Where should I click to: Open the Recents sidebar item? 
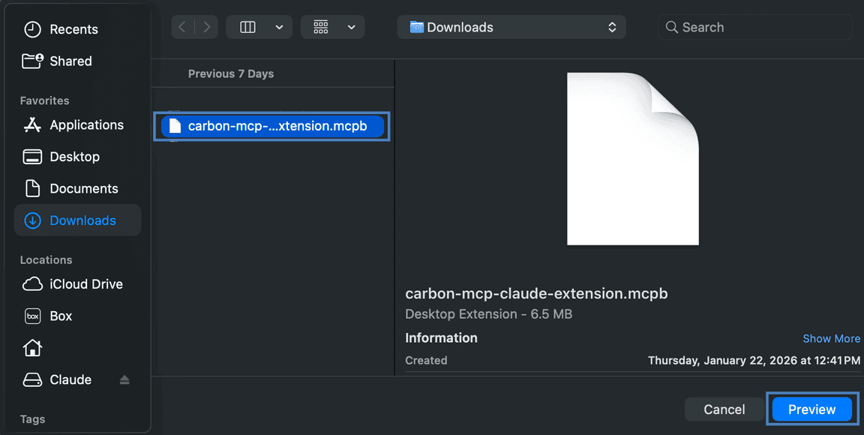click(x=73, y=28)
